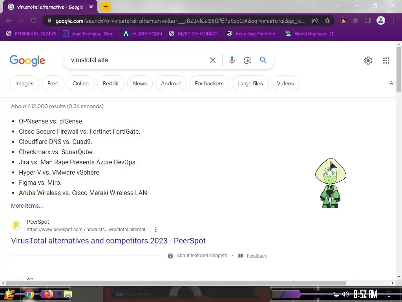Open the Chrome three-dot menu

[393, 21]
